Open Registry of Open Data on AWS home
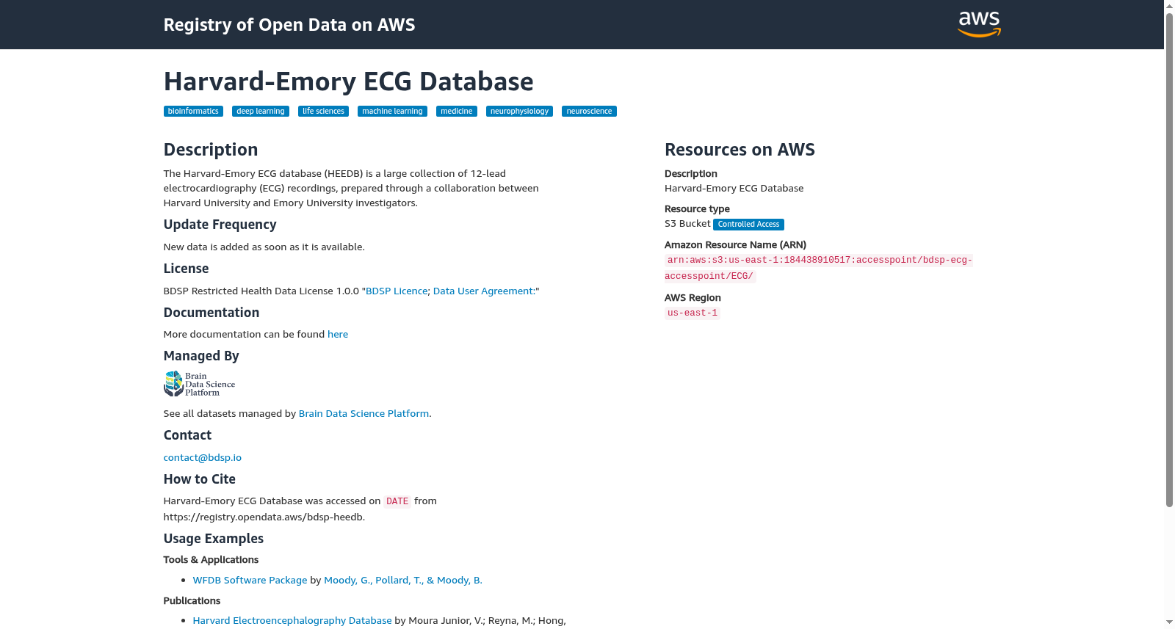 tap(289, 25)
